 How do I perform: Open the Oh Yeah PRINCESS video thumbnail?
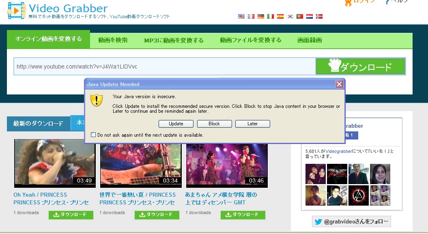coord(55,163)
